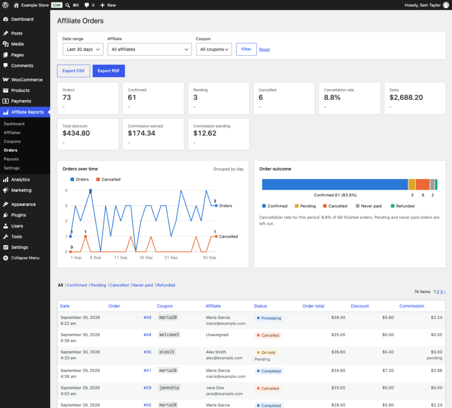452x408 pixels.
Task: Collapse the admin menu
Action: click(25, 258)
